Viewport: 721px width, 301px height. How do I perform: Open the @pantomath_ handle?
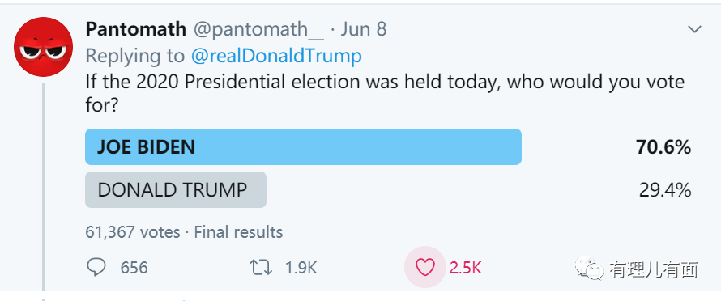pos(258,29)
